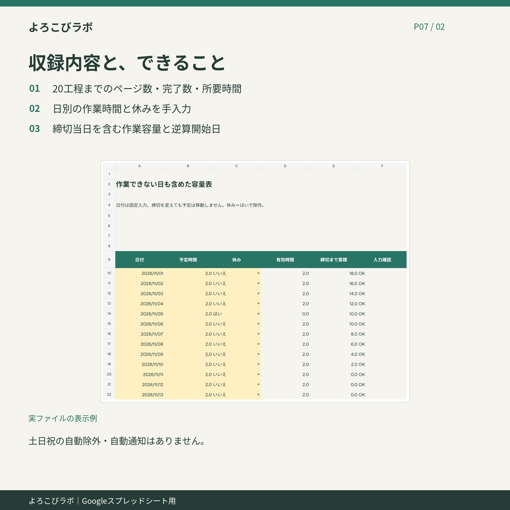Open the 休み dropdown arrow for 2026/11/06

pyautogui.click(x=258, y=324)
